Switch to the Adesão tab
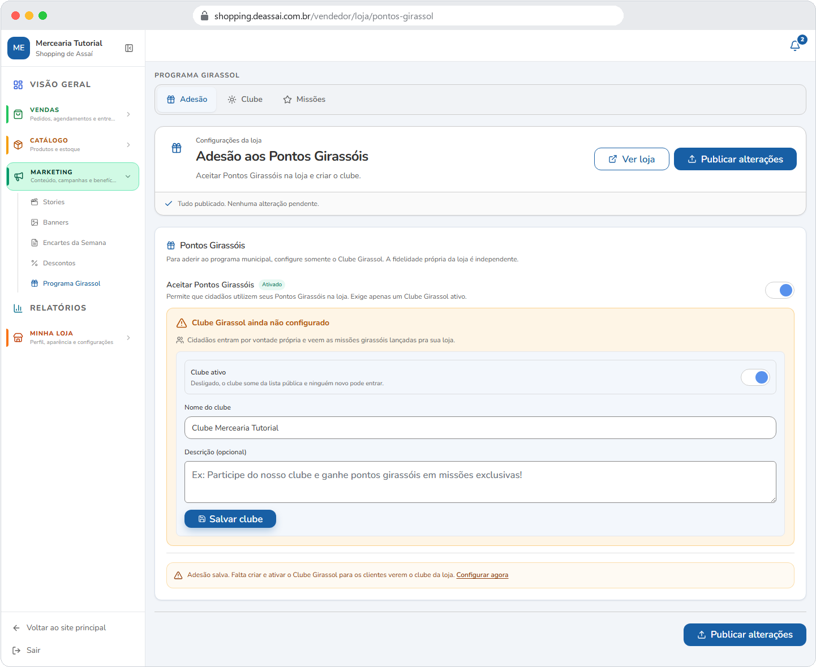The height and width of the screenshot is (667, 816). pyautogui.click(x=187, y=100)
